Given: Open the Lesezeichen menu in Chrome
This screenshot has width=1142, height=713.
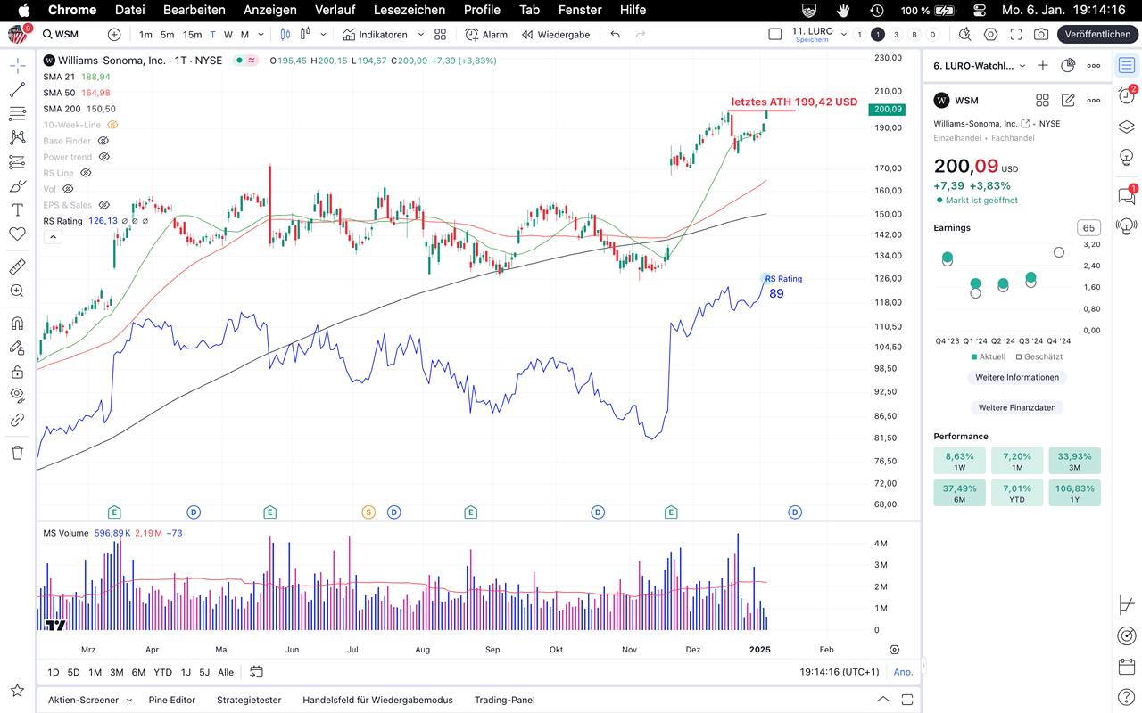Looking at the screenshot, I should [409, 10].
